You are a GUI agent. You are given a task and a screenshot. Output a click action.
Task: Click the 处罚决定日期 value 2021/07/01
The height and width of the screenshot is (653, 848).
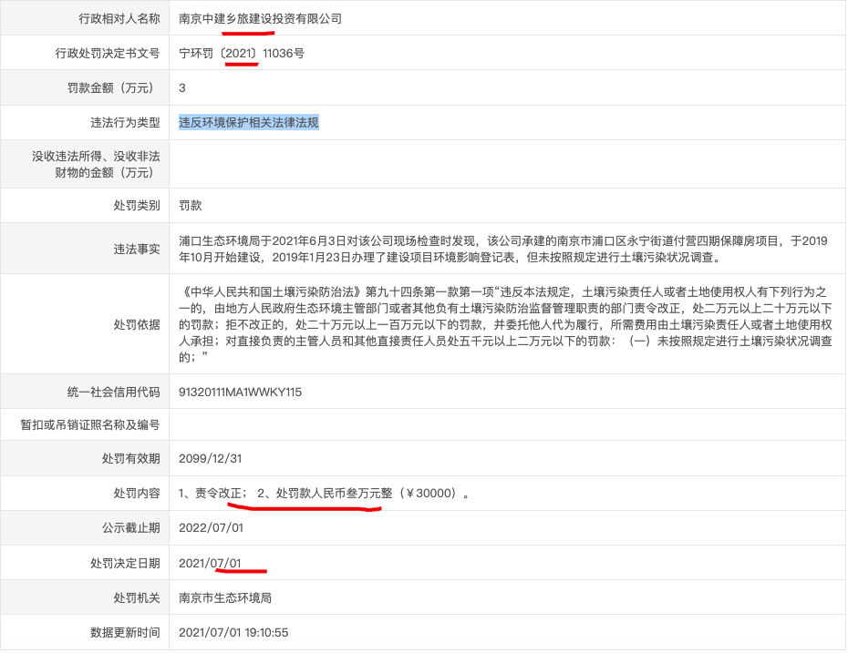(x=210, y=564)
